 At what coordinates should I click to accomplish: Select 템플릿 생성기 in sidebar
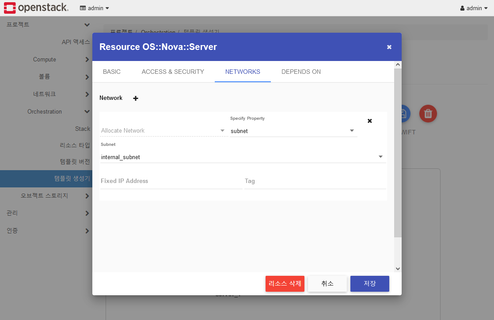click(x=46, y=179)
